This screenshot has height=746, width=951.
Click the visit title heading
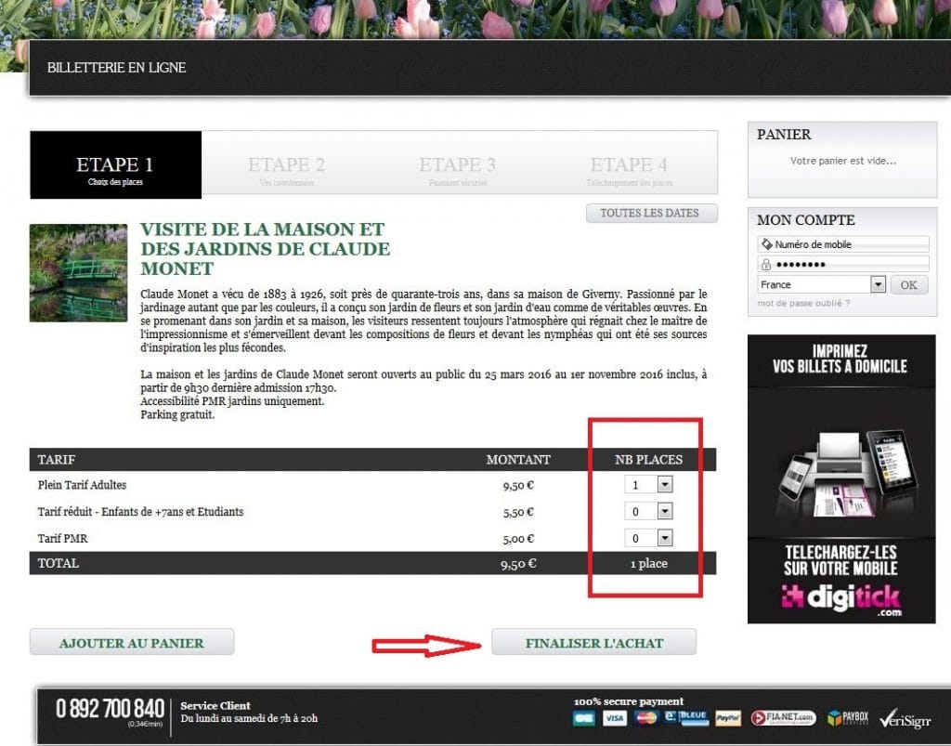265,249
